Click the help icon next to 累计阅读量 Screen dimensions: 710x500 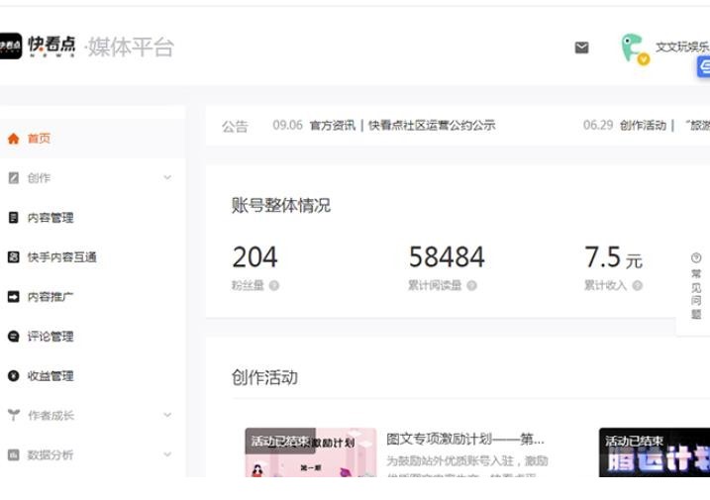(471, 285)
